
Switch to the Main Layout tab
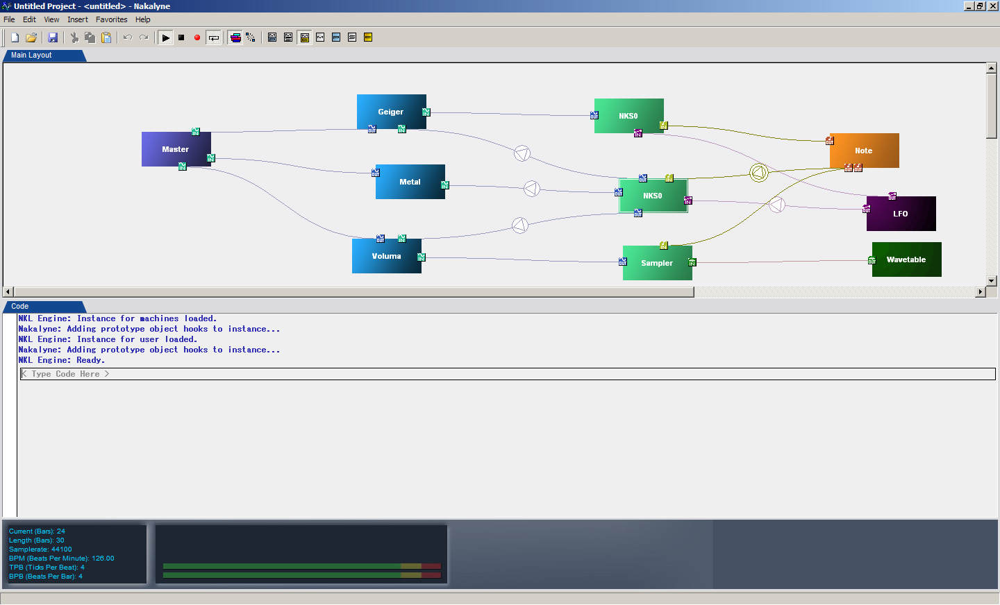44,56
